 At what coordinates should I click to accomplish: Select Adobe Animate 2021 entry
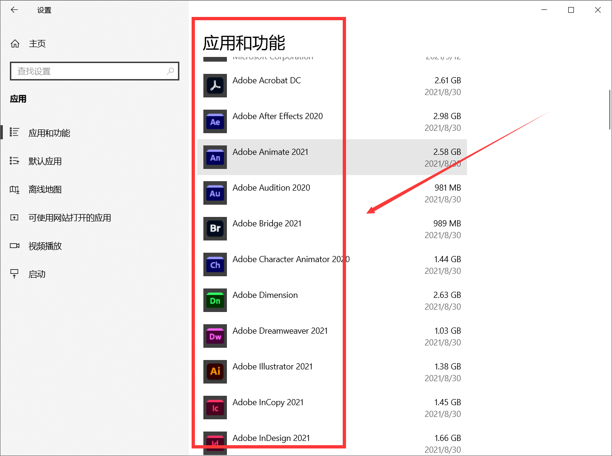[332, 157]
